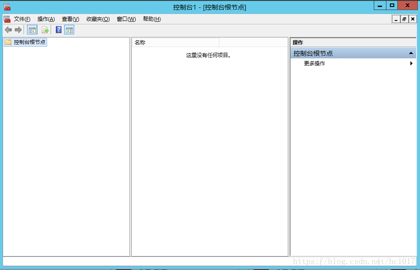Click the 操作 pane title

[x=298, y=43]
